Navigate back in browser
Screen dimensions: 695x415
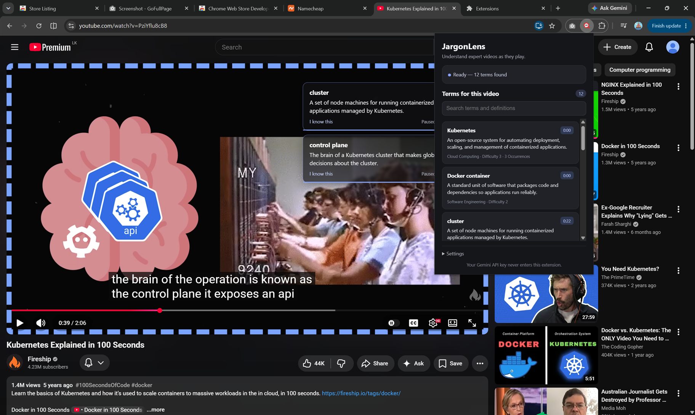[10, 26]
